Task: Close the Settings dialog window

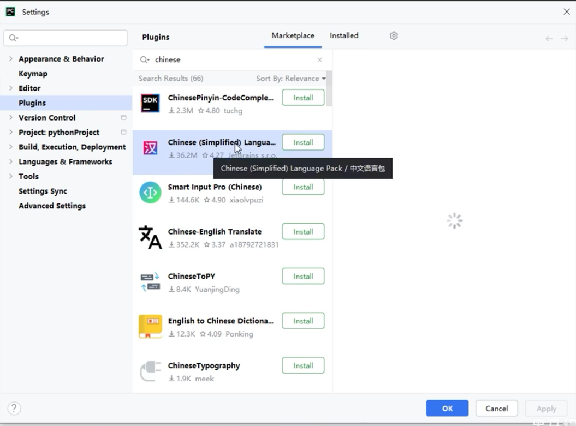Action: click(567, 12)
